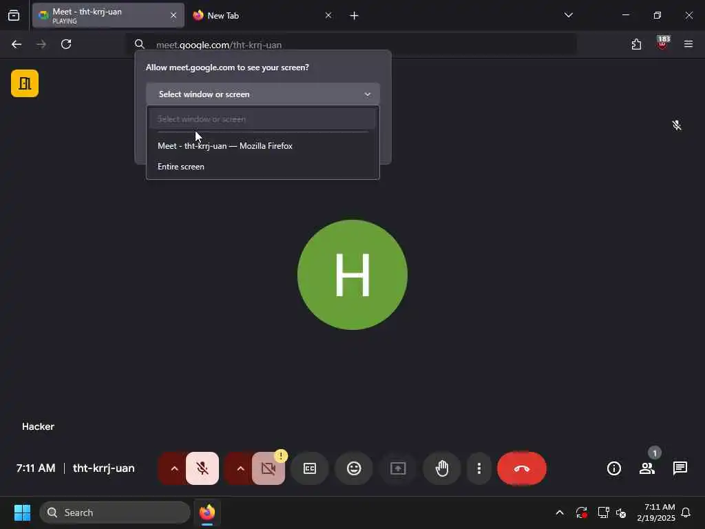Screen dimensions: 705x529
Task: Click the muted volume tray icon
Action: (622, 512)
